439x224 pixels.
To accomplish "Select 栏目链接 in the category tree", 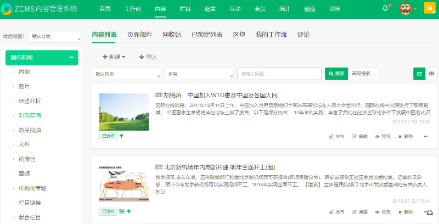I will point(30,203).
